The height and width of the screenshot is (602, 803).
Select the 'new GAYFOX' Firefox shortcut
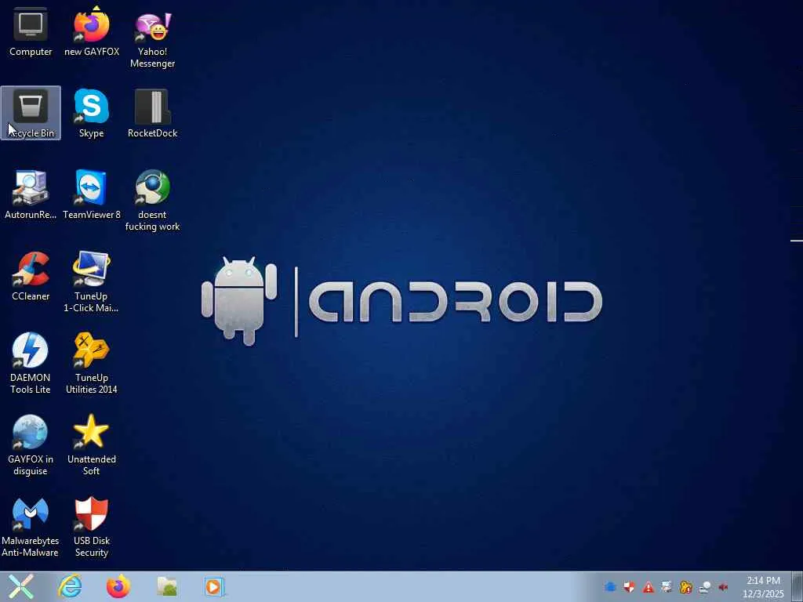click(x=92, y=31)
